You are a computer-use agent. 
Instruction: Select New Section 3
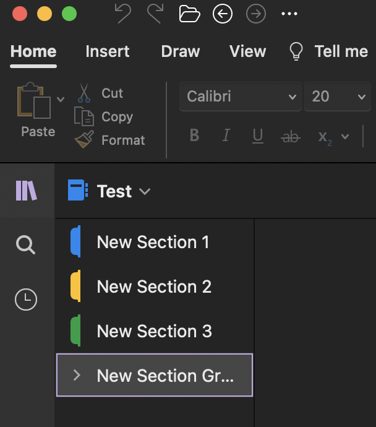click(155, 330)
